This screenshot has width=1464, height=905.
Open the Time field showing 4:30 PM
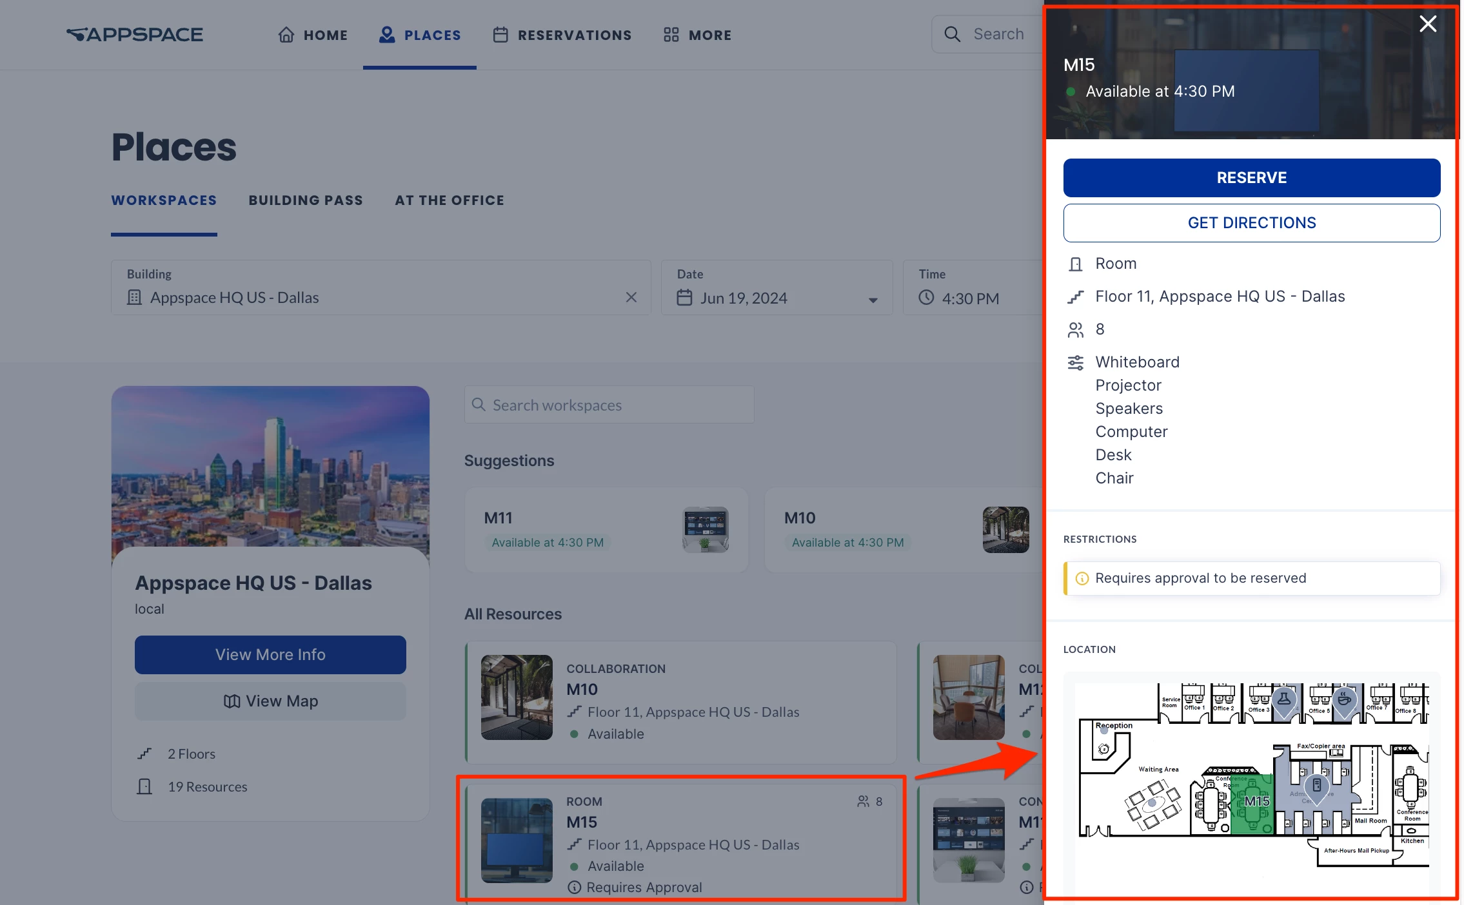(x=973, y=287)
